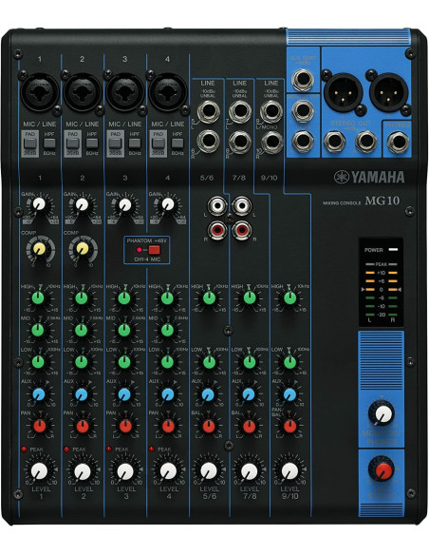Click the channel 2 yellow COMP knob
The width and height of the screenshot is (429, 555).
[x=83, y=248]
